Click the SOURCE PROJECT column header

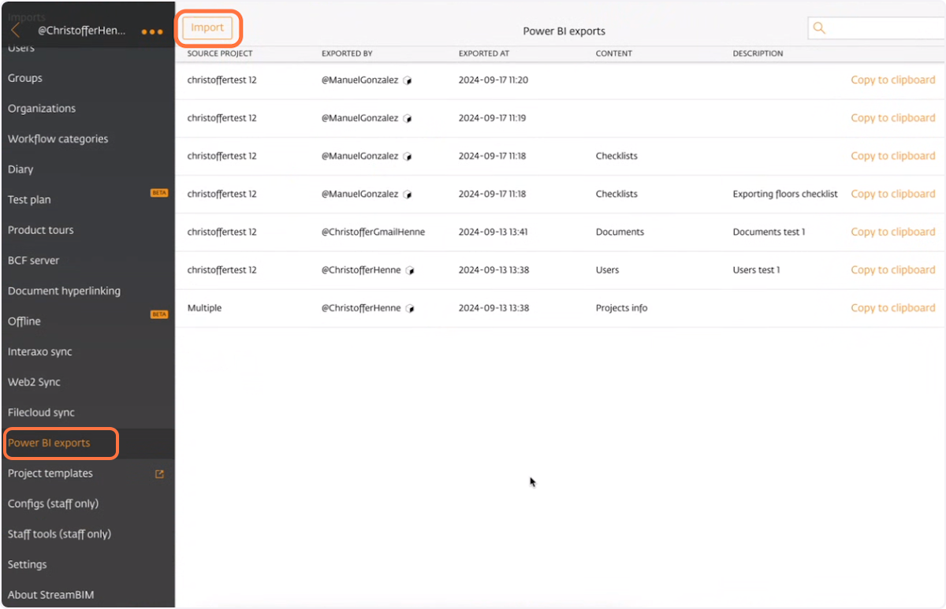click(220, 54)
